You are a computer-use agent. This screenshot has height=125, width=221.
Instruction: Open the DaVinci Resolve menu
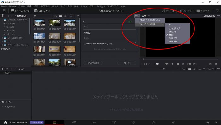tap(9, 6)
